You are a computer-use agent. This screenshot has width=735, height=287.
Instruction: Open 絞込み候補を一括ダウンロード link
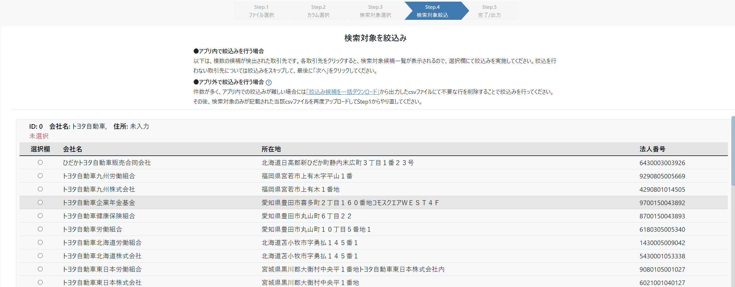(x=343, y=92)
